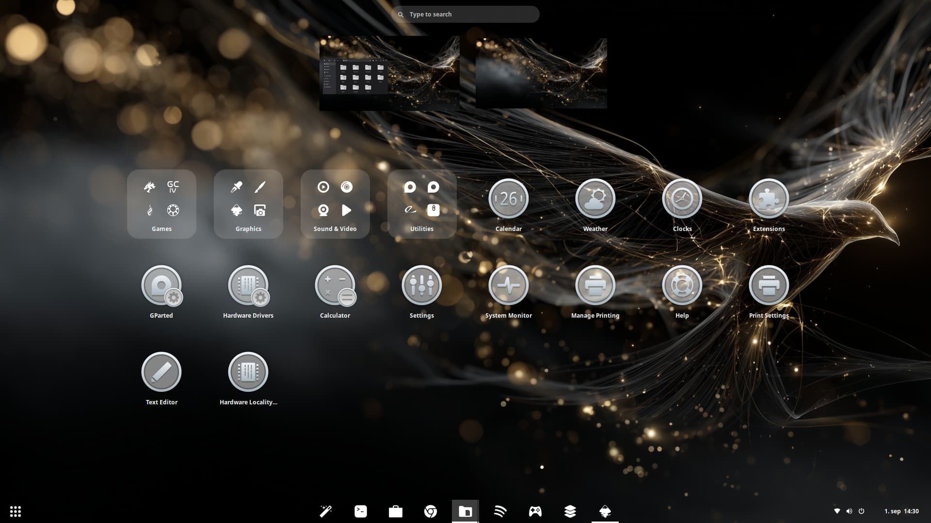This screenshot has height=523, width=931.
Task: Open System Monitor
Action: 508,286
